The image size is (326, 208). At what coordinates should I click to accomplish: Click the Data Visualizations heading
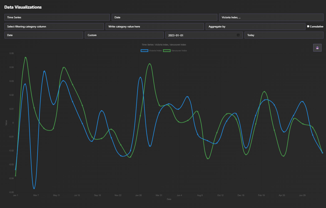[23, 7]
